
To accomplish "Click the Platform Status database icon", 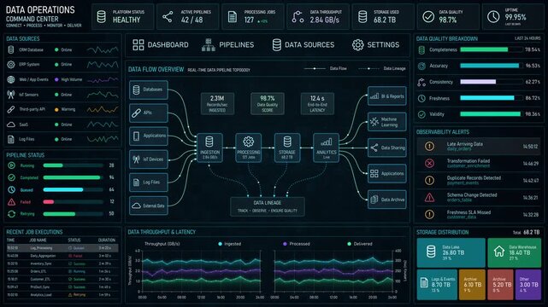I will (102, 17).
